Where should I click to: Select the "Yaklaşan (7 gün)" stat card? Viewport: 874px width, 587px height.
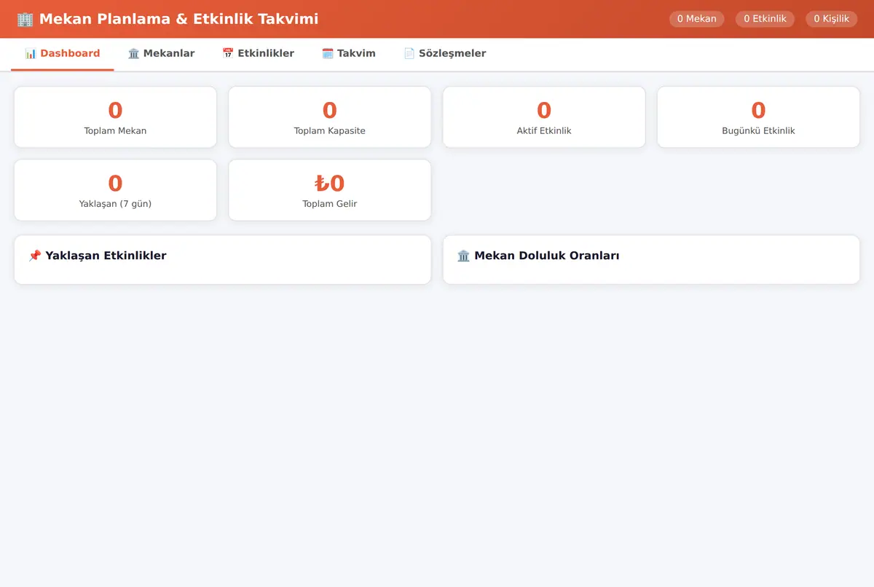pyautogui.click(x=115, y=190)
